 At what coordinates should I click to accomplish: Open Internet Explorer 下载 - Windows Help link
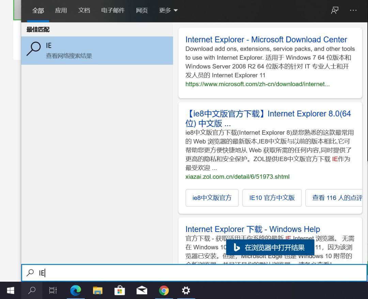pyautogui.click(x=253, y=229)
